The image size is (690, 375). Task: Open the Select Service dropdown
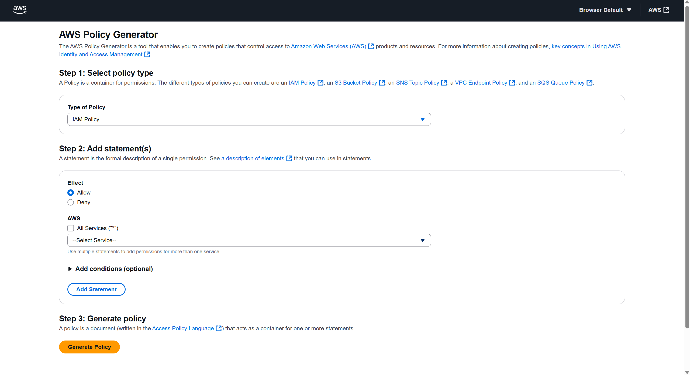[249, 240]
